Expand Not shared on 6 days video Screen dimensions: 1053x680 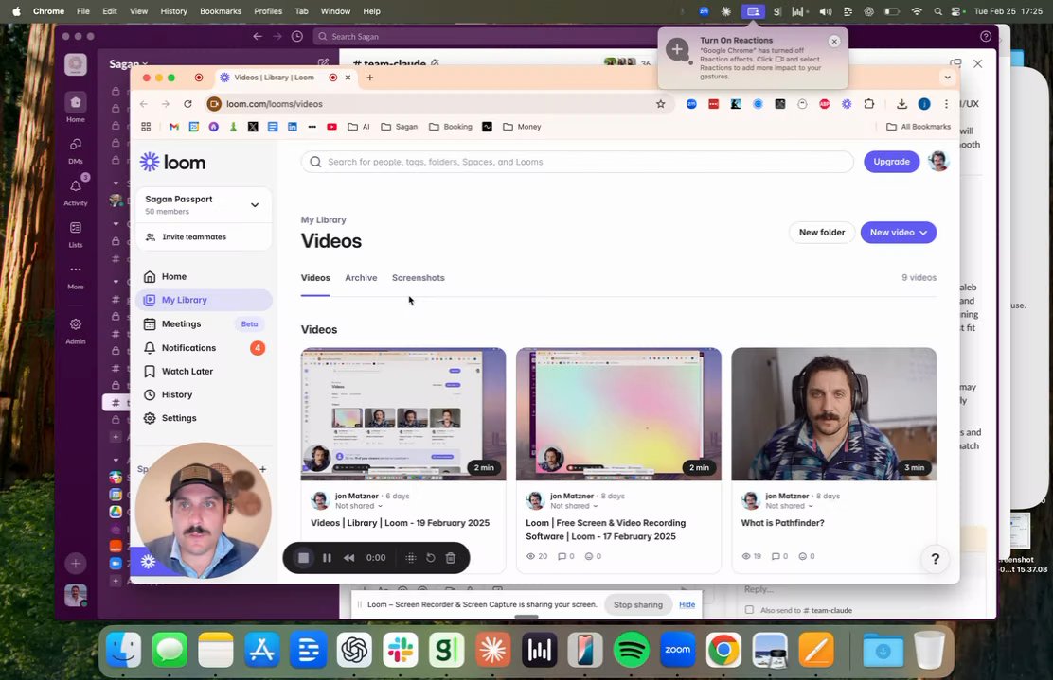point(359,506)
